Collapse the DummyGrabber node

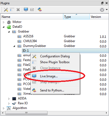click(x=14, y=46)
